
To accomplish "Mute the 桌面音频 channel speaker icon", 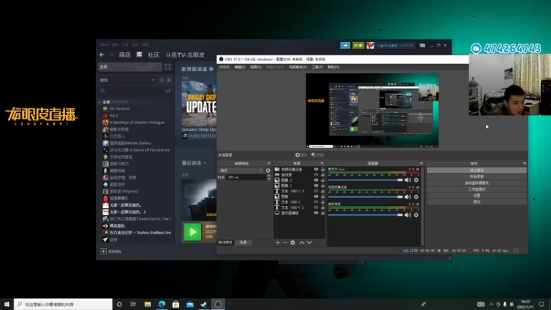I will point(408,215).
